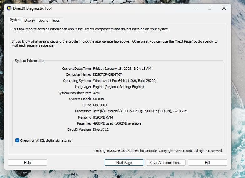Close the DirectX Diagnostic Tool window
The image size is (245, 178).
click(x=224, y=8)
